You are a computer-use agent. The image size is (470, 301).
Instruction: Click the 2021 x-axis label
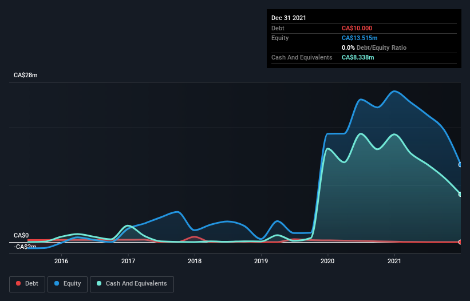[394, 261]
